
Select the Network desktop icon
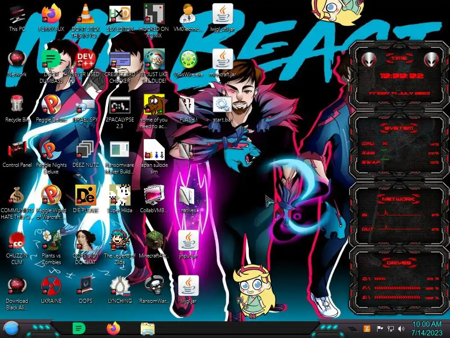click(x=17, y=63)
